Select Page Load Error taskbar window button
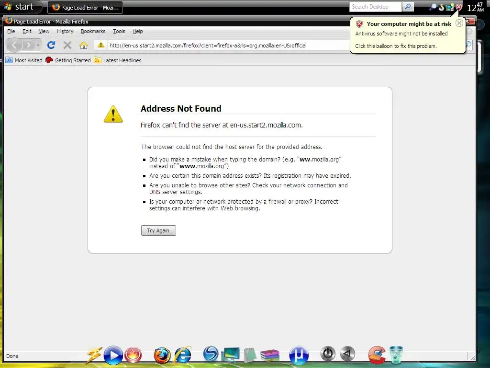Screen dimensions: 490x368 [85, 8]
